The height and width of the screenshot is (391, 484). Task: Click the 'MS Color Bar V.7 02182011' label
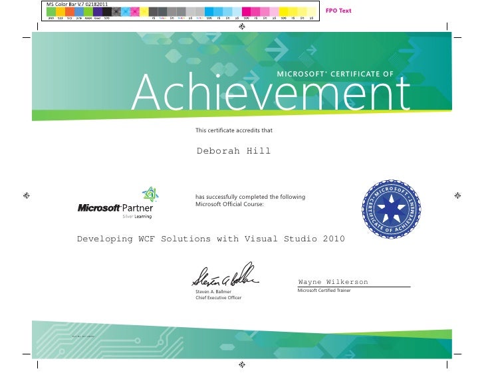(77, 5)
